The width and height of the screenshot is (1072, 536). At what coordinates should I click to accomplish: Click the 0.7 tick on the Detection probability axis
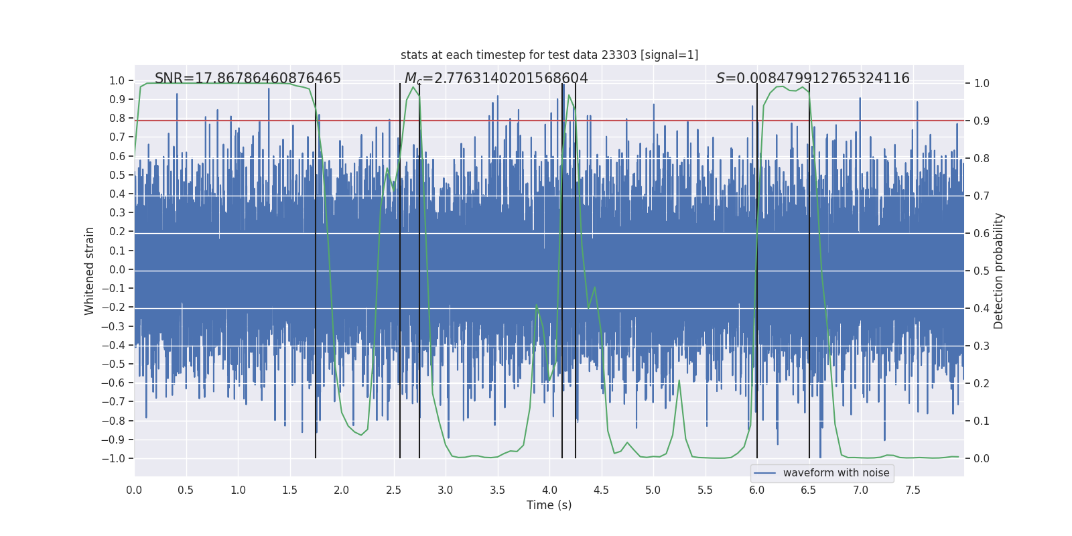[x=982, y=196]
